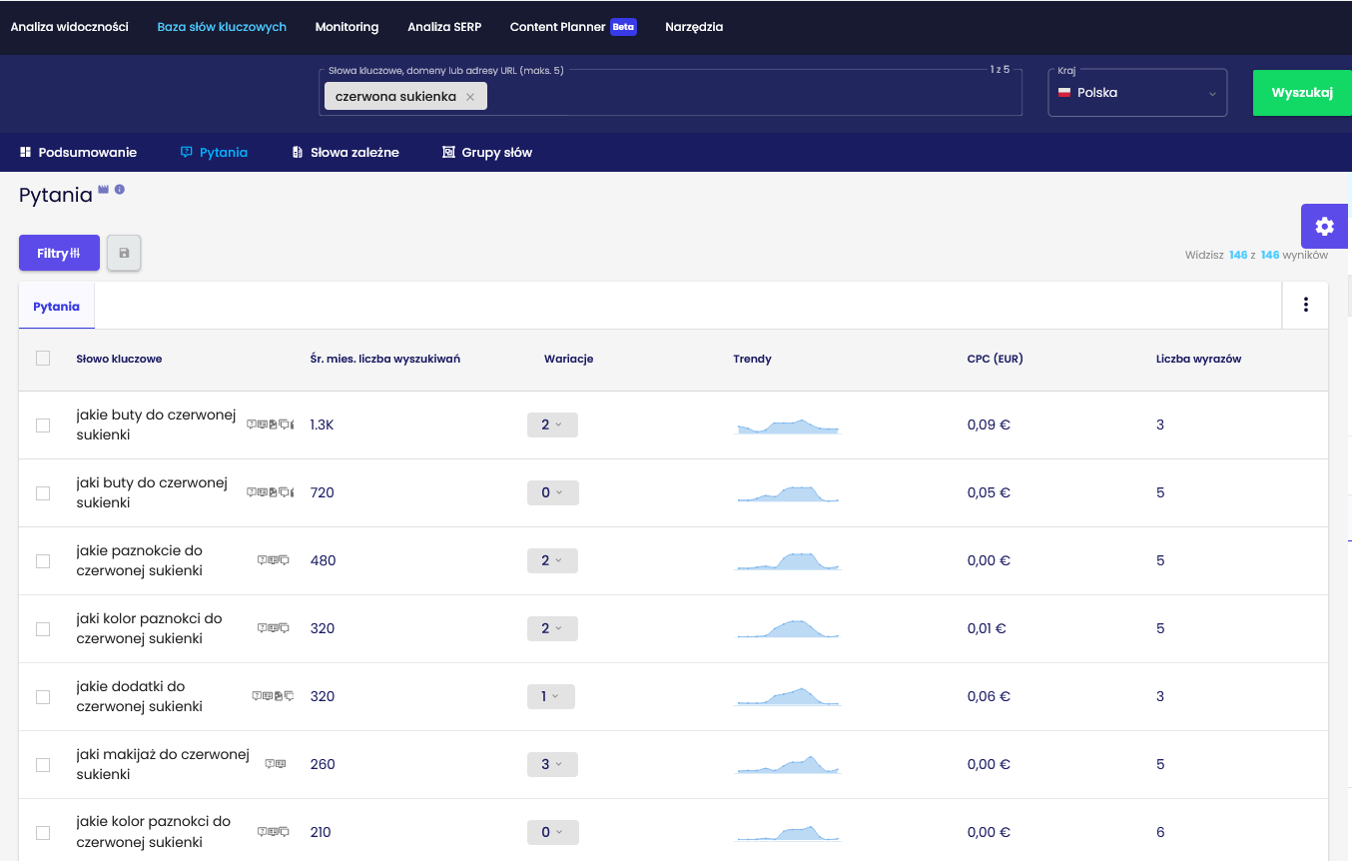This screenshot has width=1352, height=861.
Task: Expand variations dropdown for 'jaki makijaż' row
Action: pos(552,764)
